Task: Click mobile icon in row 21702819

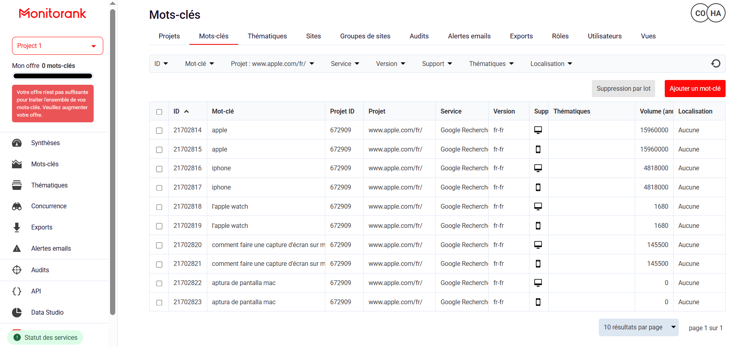Action: 538,225
